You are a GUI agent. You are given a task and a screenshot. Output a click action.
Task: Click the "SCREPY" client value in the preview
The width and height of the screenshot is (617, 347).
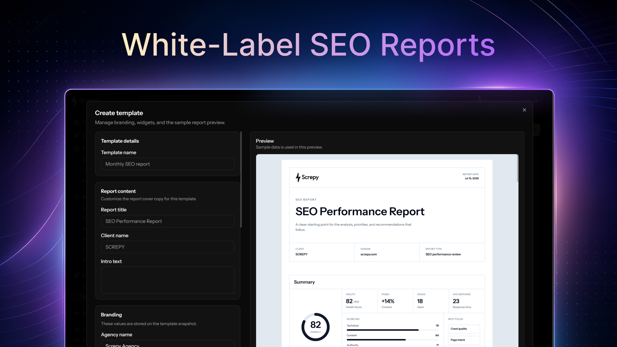(301, 254)
